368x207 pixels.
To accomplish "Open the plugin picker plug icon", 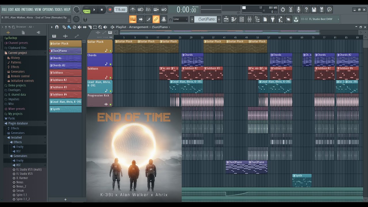I will tap(273, 19).
